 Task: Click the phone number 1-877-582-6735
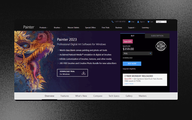120,22
